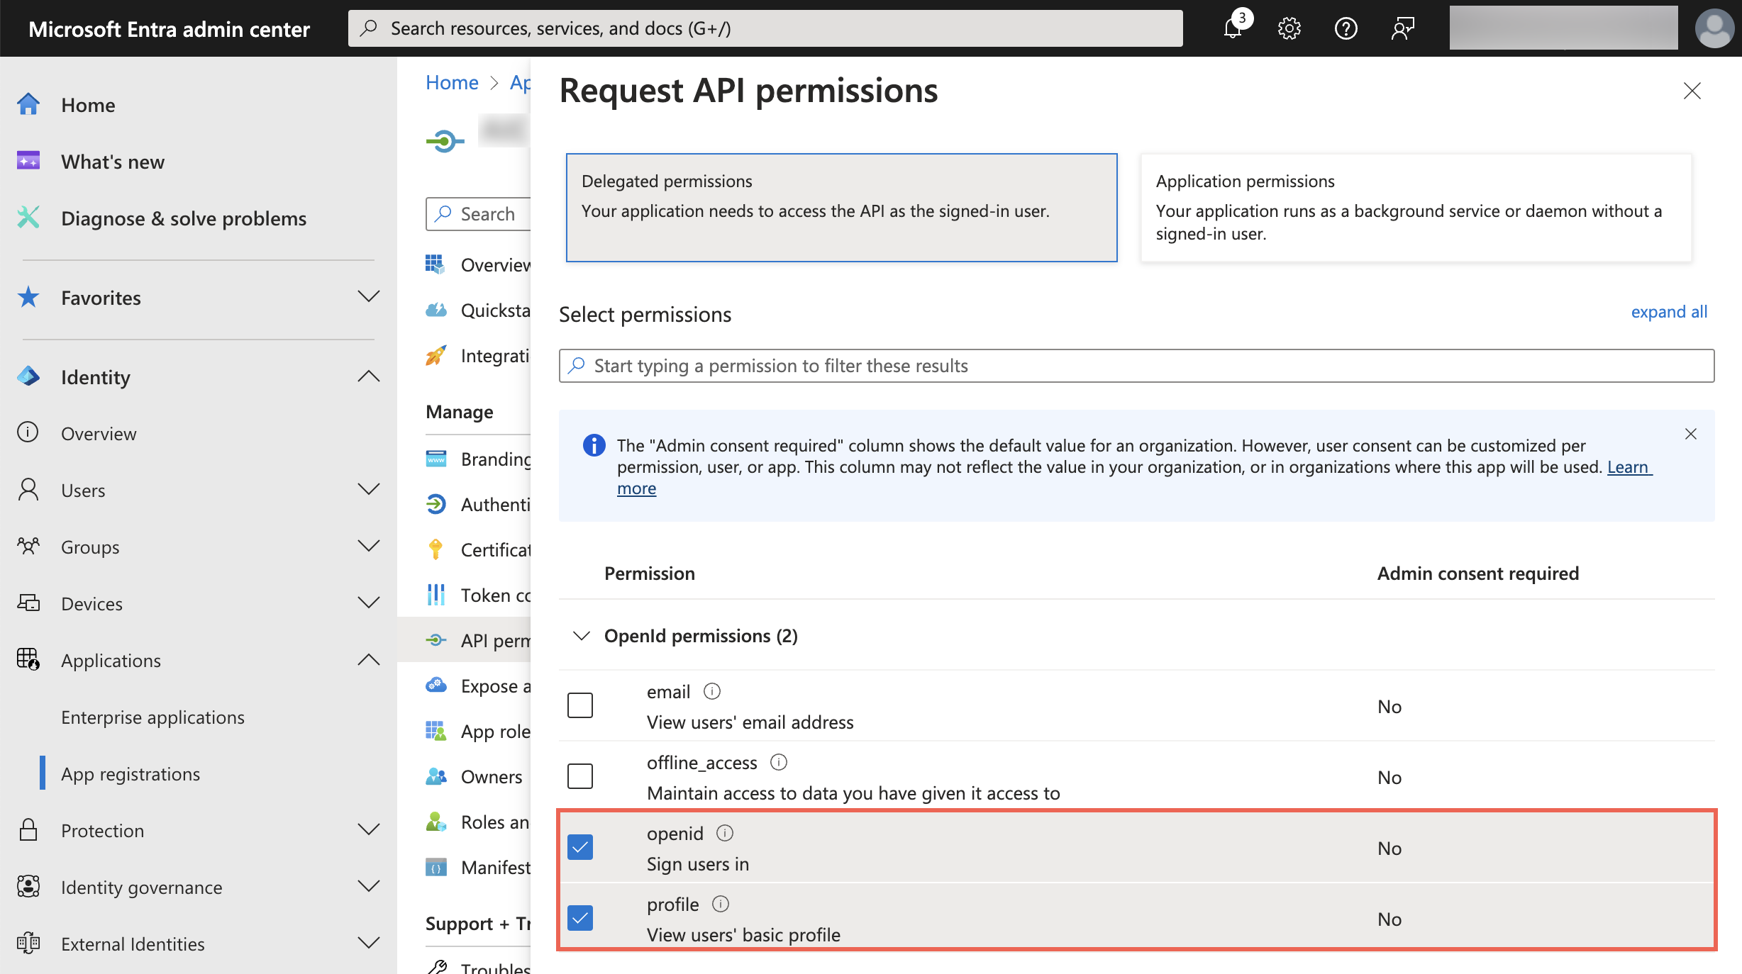Open Certificates & secrets via key icon

point(434,549)
